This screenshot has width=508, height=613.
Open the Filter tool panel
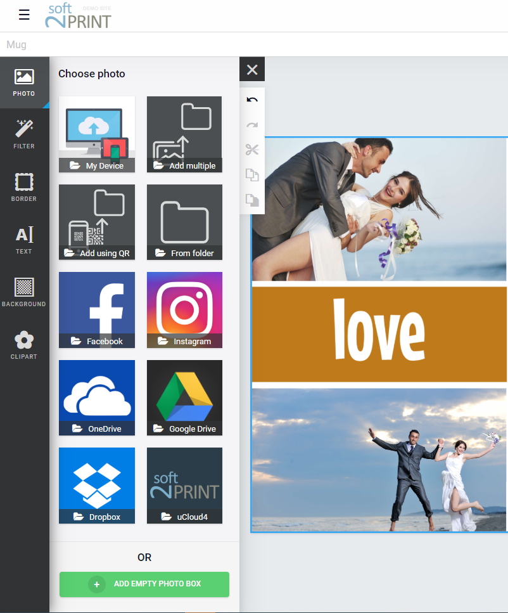(x=24, y=134)
